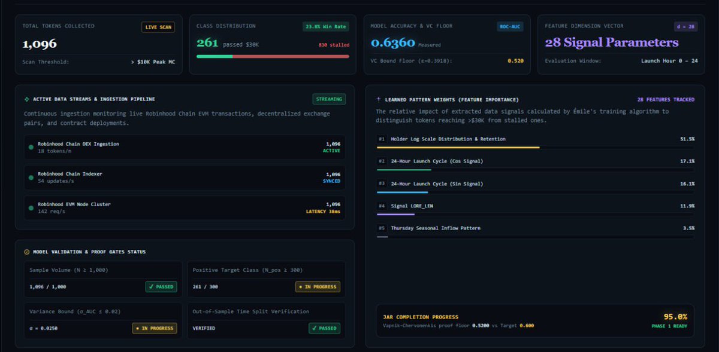
Task: Click the 95.0% completion percentage
Action: [x=675, y=317]
